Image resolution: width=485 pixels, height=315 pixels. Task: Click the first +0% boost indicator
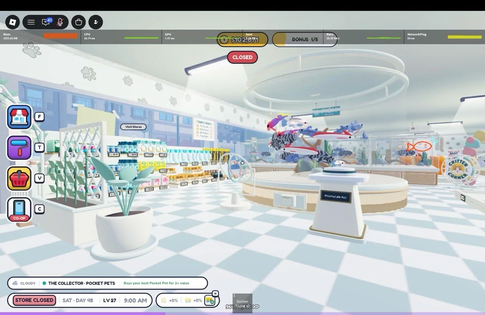point(169,300)
